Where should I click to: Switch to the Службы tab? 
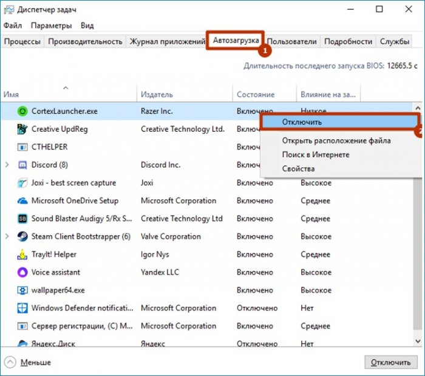click(x=395, y=41)
